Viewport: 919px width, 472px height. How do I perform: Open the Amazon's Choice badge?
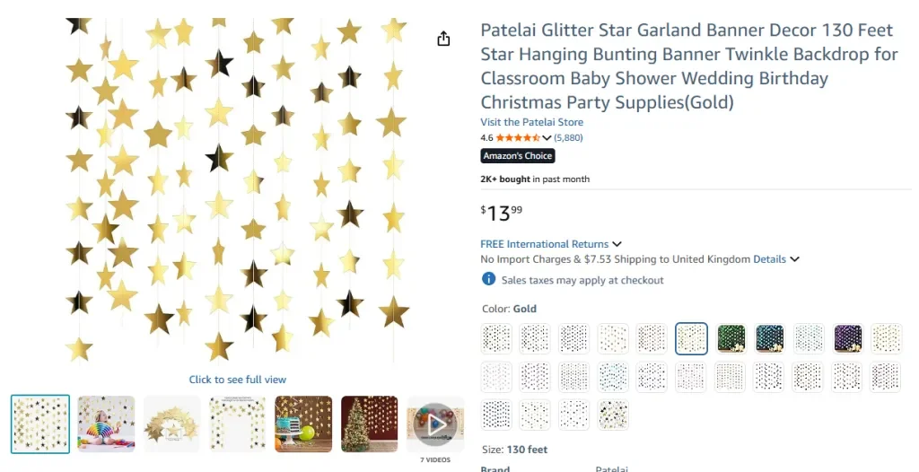518,156
